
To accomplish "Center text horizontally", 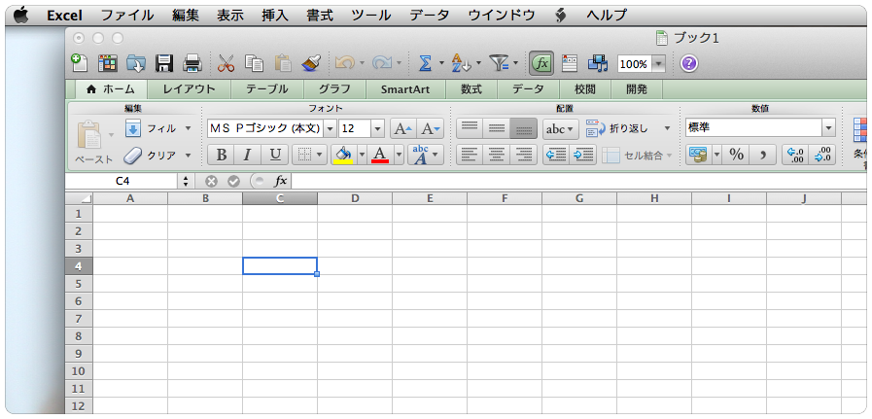I will point(497,155).
